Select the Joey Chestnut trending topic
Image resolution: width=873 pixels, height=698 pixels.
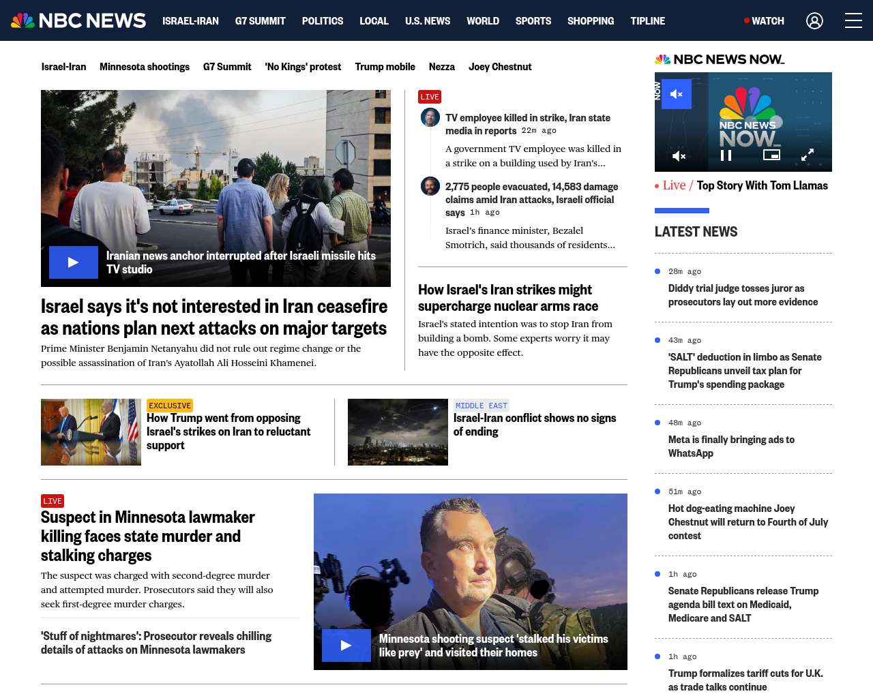[x=500, y=67]
